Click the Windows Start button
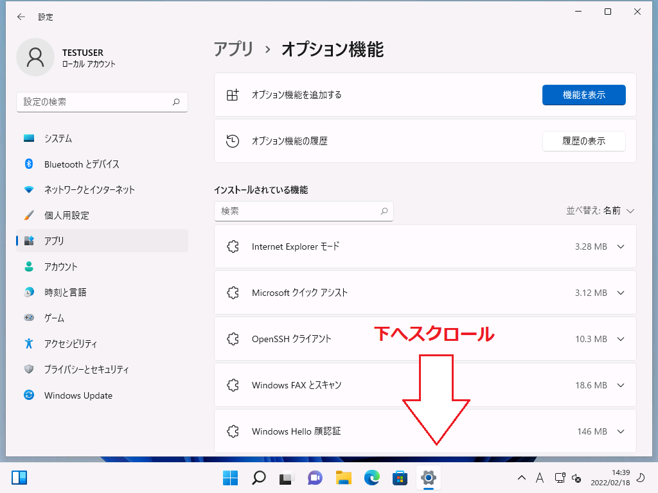Screen dimensions: 658x493 [230, 478]
